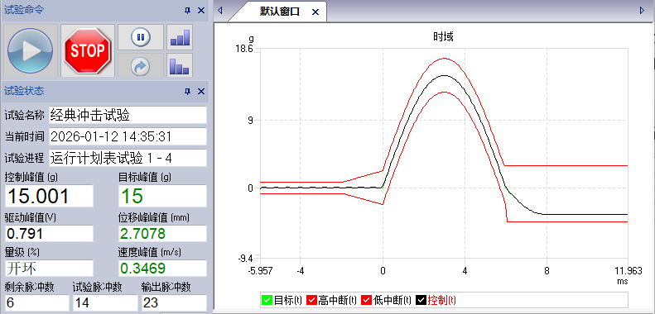Click the 试验状态 panel title

tap(23, 91)
